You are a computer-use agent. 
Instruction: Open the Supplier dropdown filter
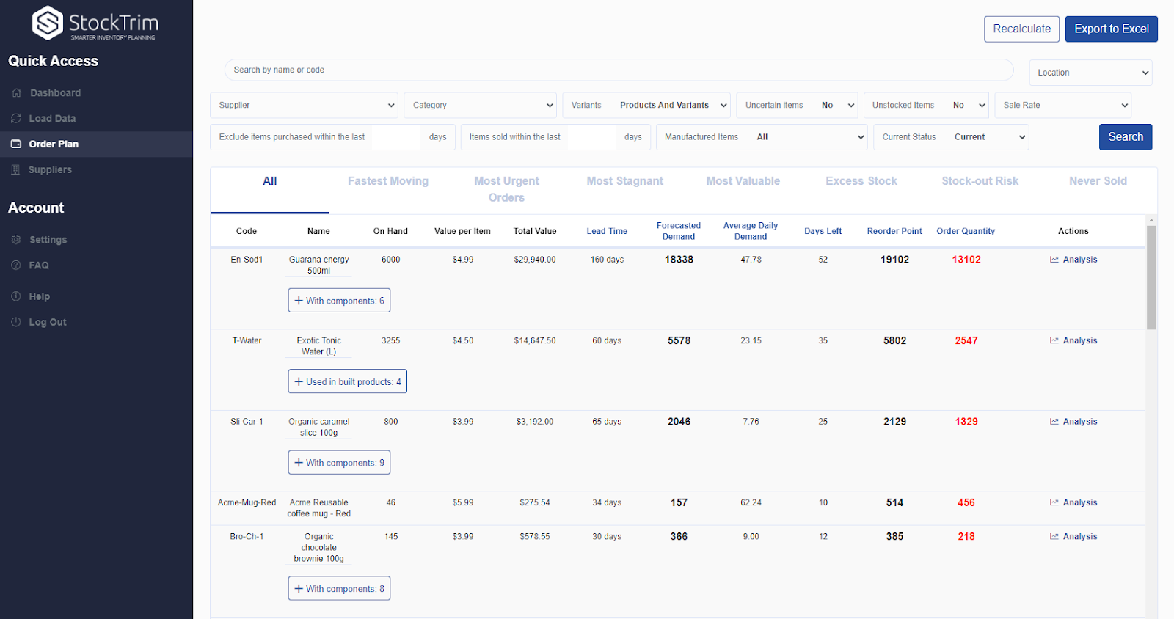pyautogui.click(x=304, y=106)
